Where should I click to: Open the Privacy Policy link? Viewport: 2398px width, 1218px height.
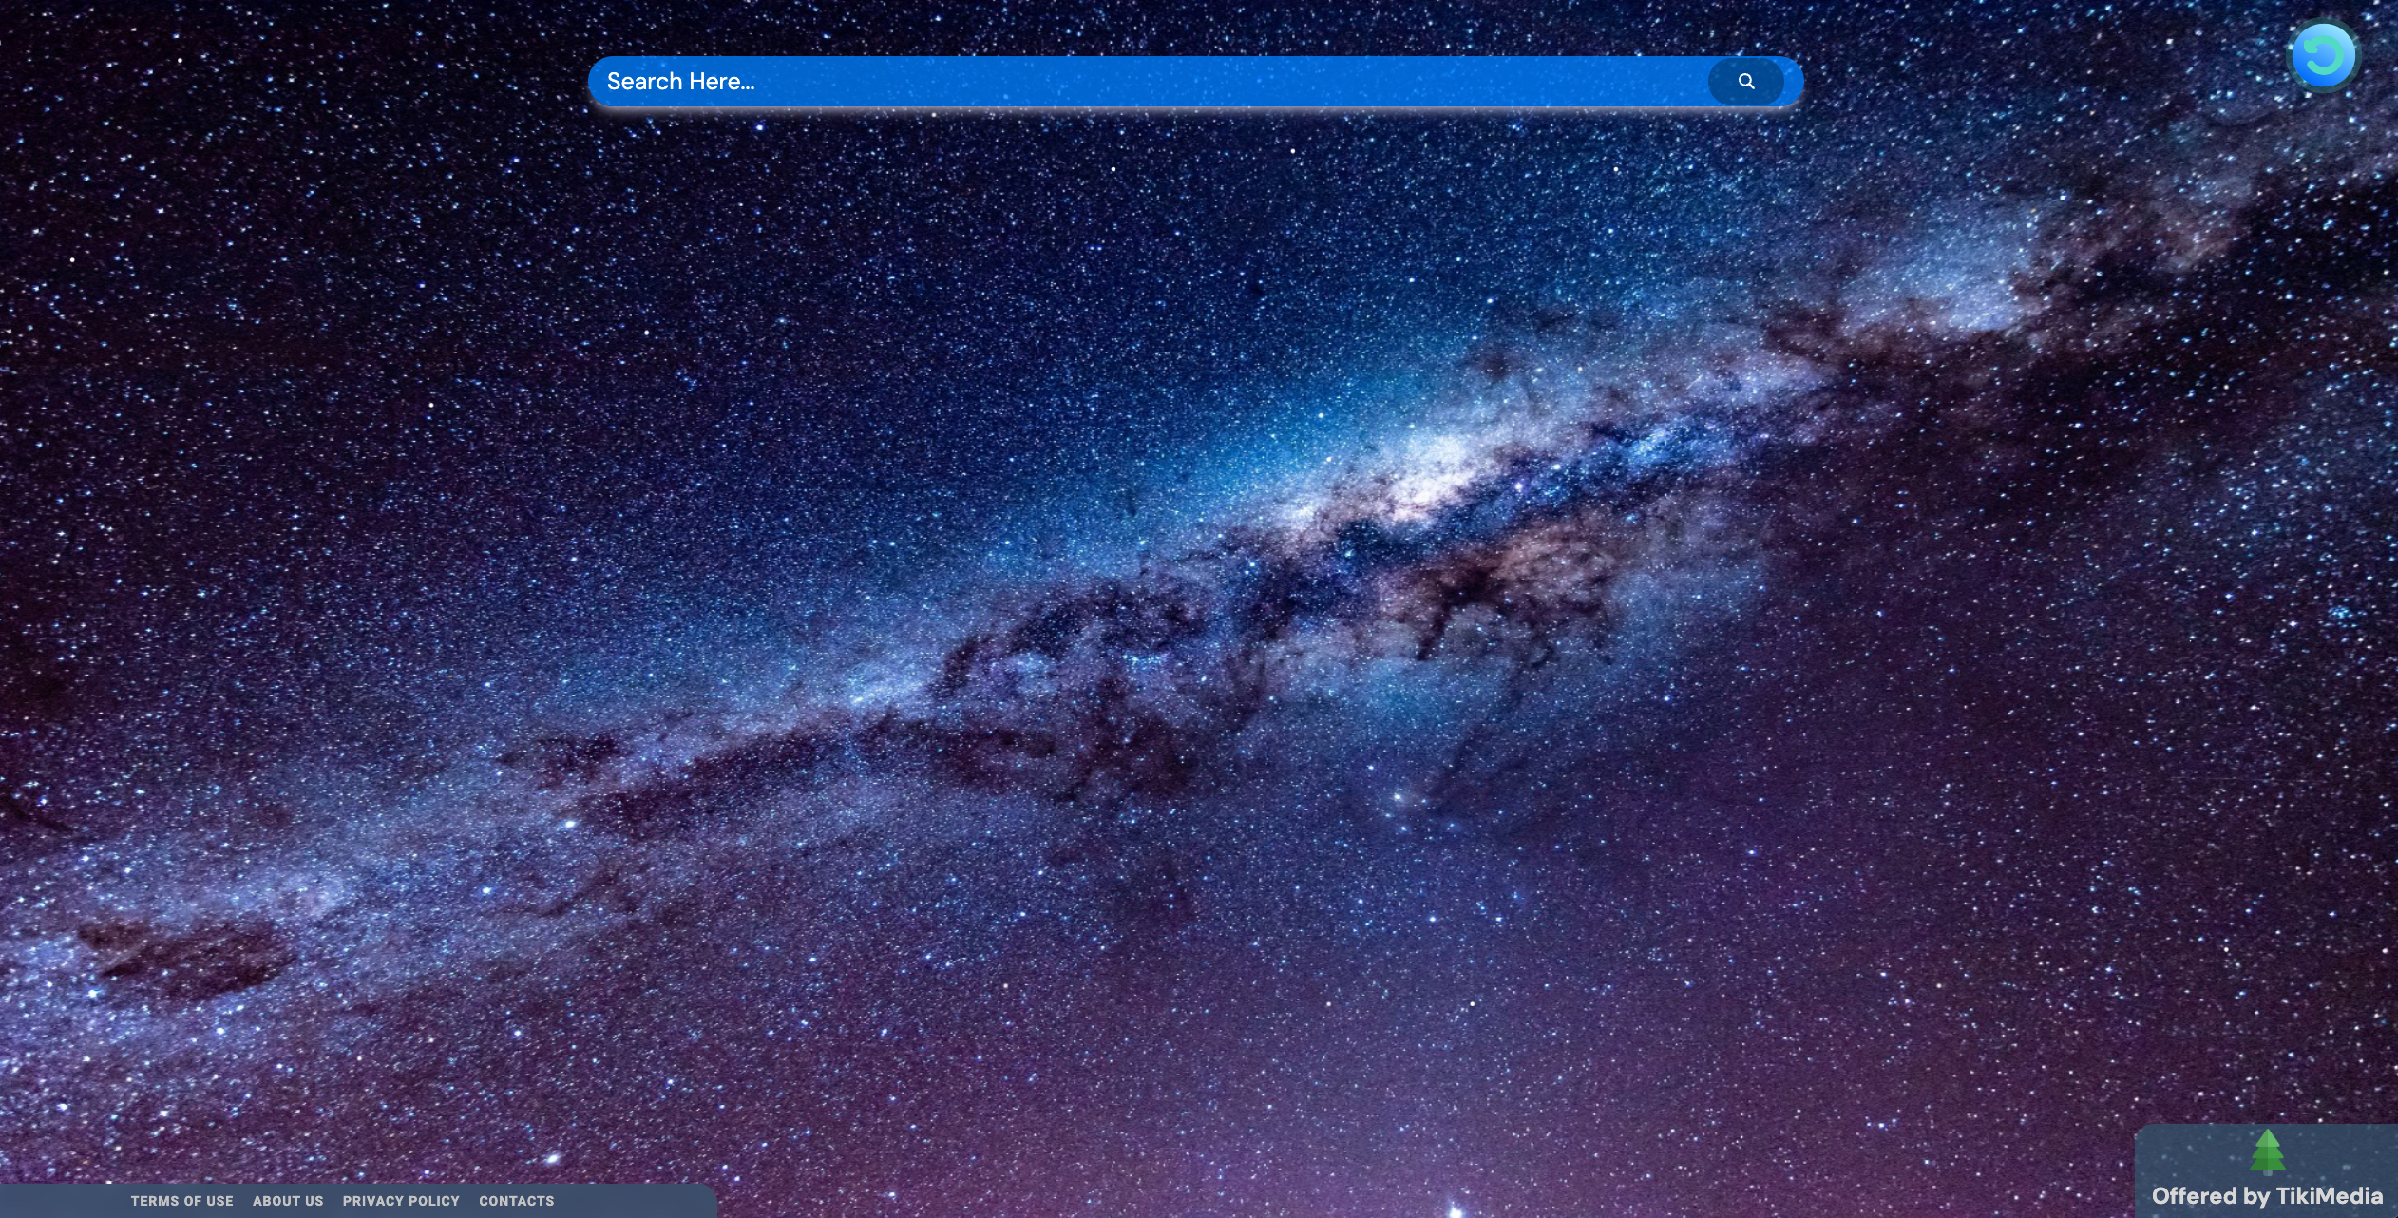tap(401, 1201)
